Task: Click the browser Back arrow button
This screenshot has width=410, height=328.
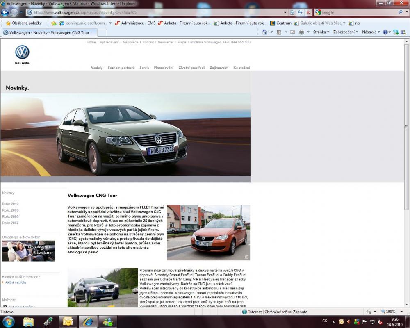Action: coord(5,12)
